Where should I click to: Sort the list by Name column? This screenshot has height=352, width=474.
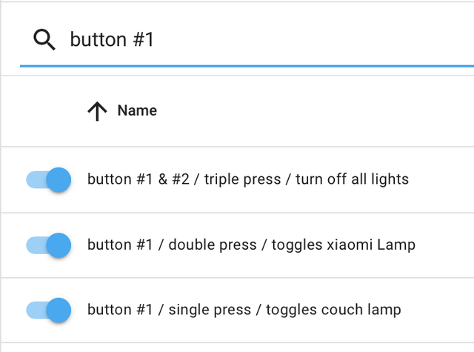click(x=137, y=111)
